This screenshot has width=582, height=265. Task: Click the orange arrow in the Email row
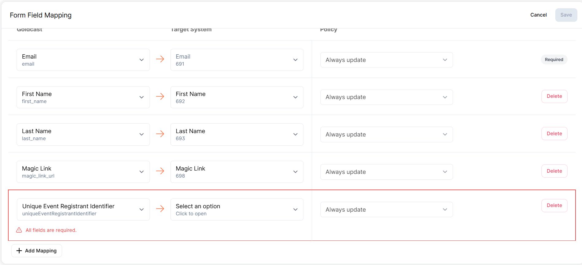tap(160, 59)
